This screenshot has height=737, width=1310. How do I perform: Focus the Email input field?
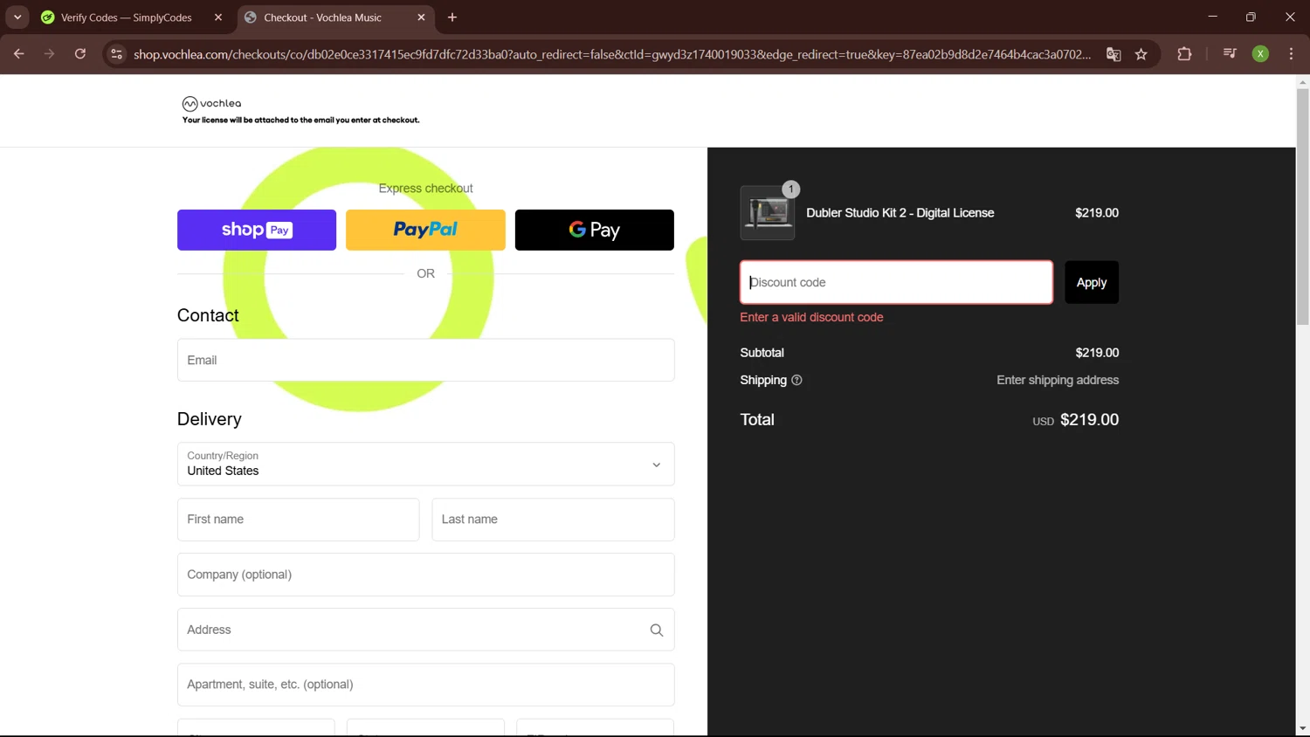click(x=426, y=360)
